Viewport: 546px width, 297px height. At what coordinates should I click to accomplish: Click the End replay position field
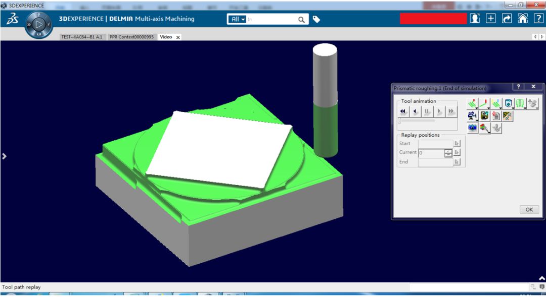[x=435, y=162]
